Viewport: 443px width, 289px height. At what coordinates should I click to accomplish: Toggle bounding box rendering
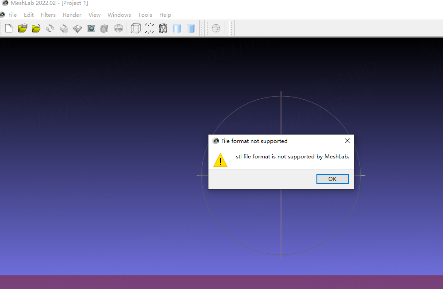click(x=135, y=28)
